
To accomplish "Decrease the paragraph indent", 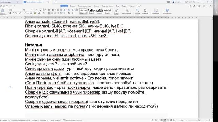I will point(58,10).
